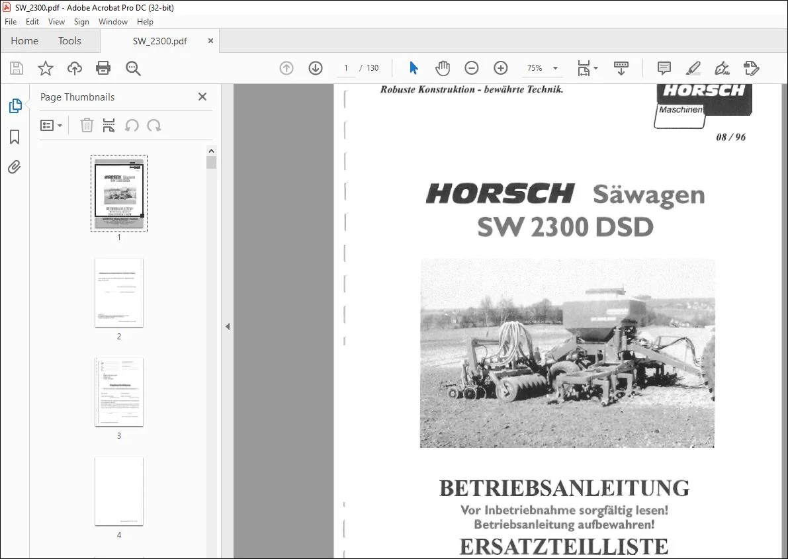Screen dimensions: 788x559
Task: Click the BETRIEBSANLEITUNG heading text
Action: (x=564, y=488)
